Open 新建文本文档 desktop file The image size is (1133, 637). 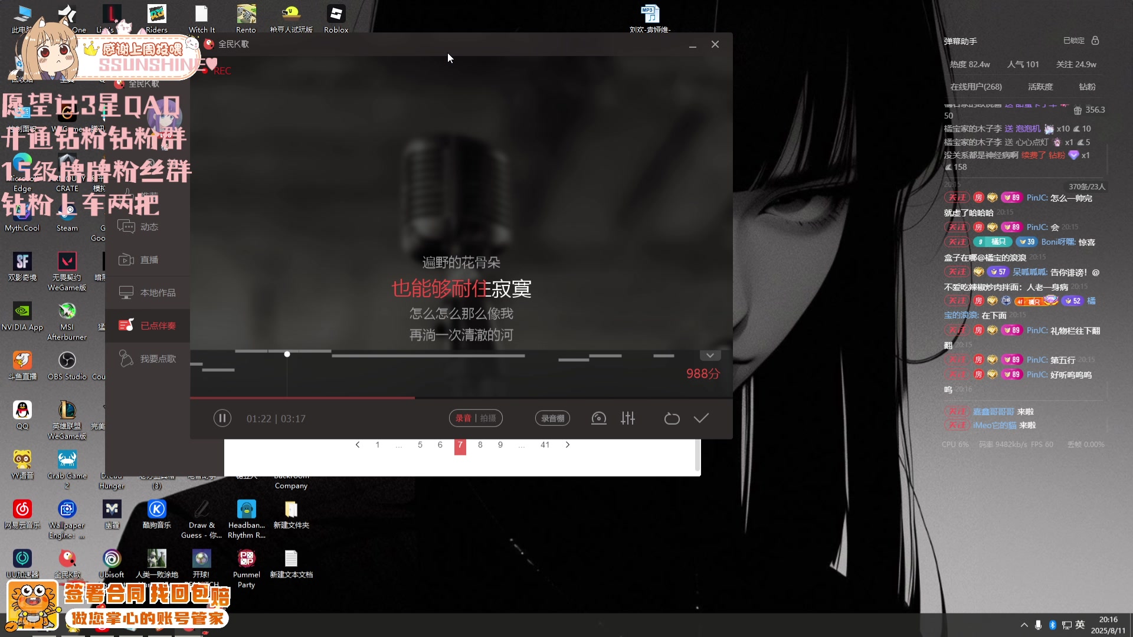(x=292, y=564)
